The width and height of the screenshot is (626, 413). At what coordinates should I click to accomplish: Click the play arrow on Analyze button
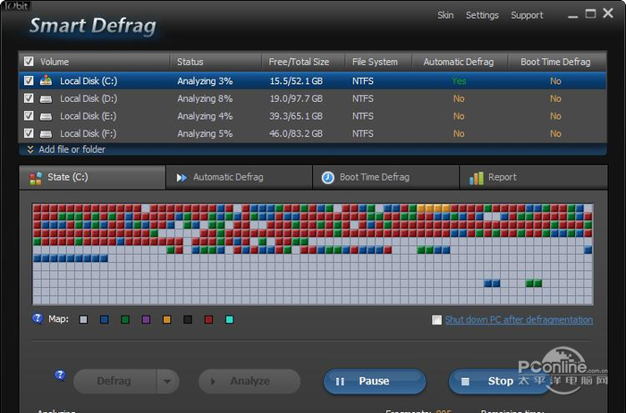point(213,382)
